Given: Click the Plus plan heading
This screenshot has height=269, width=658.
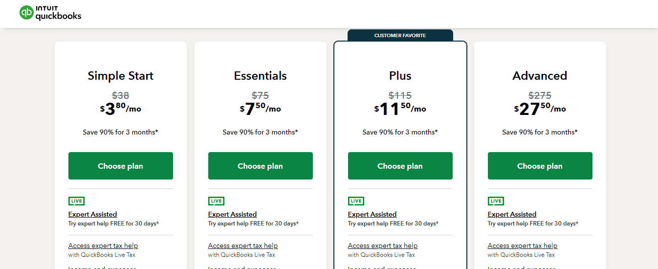Looking at the screenshot, I should [400, 76].
